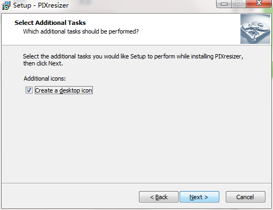Click the empty gray area below the desktop icon option
This screenshot has width=273, height=210.
[137, 137]
